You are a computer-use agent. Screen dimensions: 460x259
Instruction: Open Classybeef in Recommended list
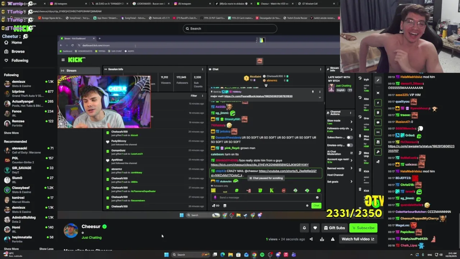(x=29, y=190)
